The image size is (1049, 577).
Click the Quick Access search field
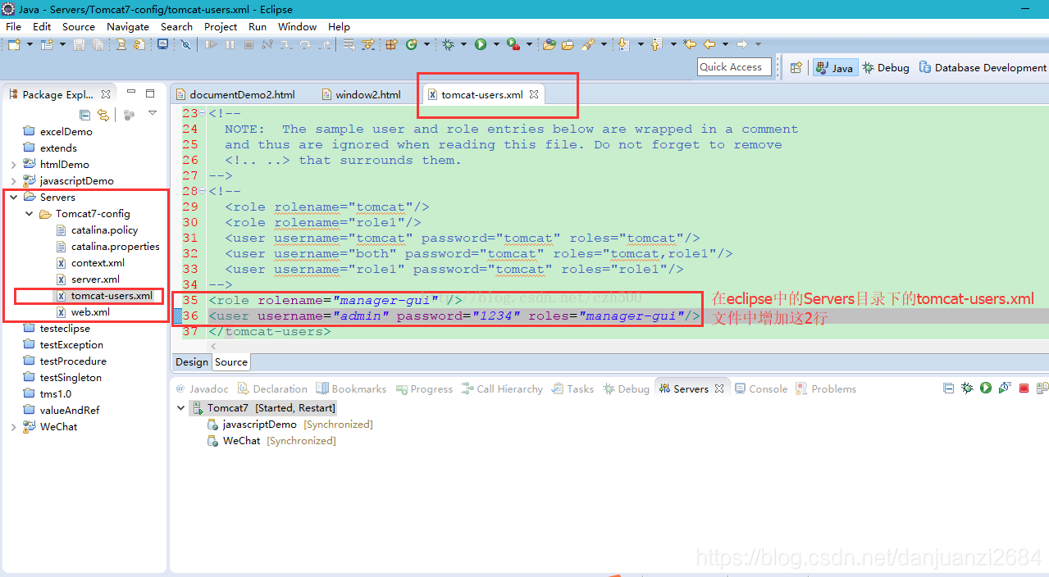(x=734, y=67)
